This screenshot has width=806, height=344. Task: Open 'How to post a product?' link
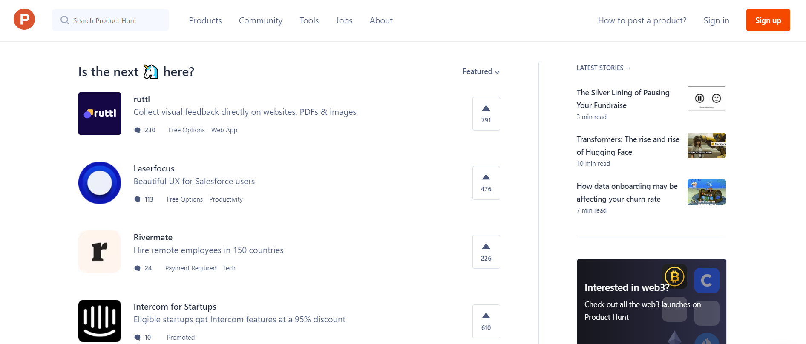pyautogui.click(x=642, y=20)
